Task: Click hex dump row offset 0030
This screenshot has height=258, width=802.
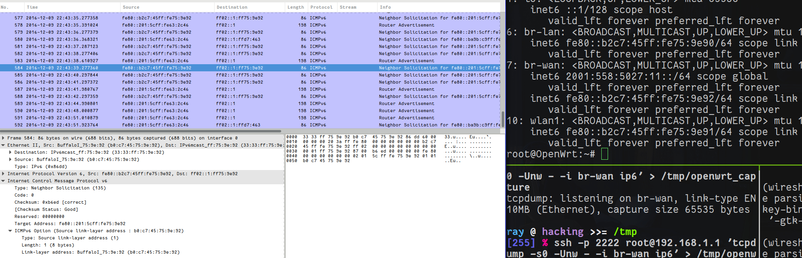Action: click(389, 151)
